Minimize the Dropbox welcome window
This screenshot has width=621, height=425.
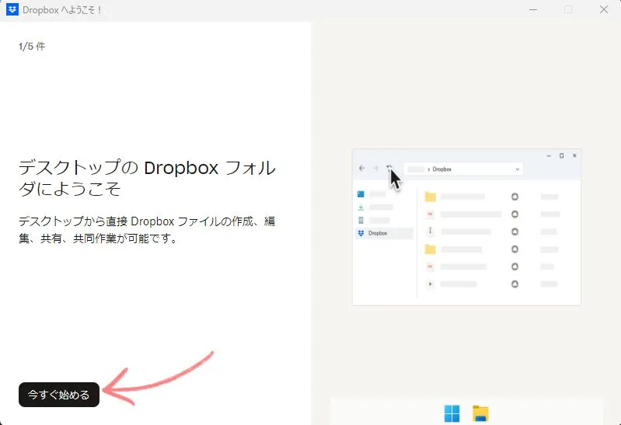533,9
